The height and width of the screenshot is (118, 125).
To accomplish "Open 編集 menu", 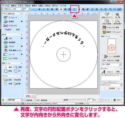I will pos(14,6).
